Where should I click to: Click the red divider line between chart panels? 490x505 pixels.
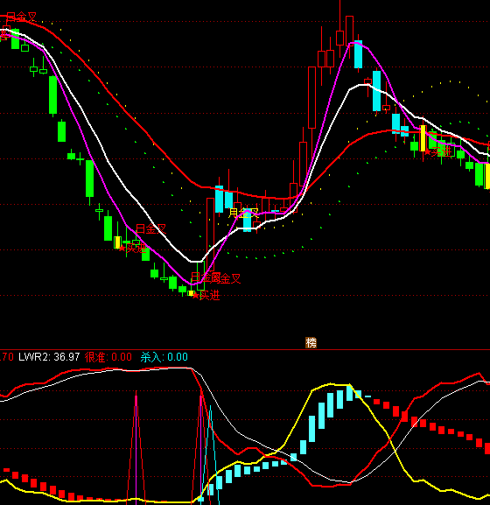(x=245, y=349)
